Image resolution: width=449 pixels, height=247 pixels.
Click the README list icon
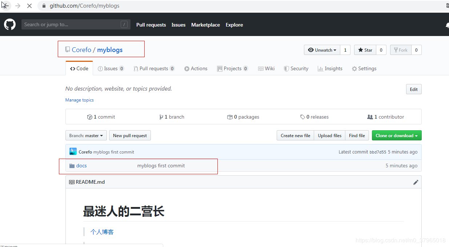72,182
